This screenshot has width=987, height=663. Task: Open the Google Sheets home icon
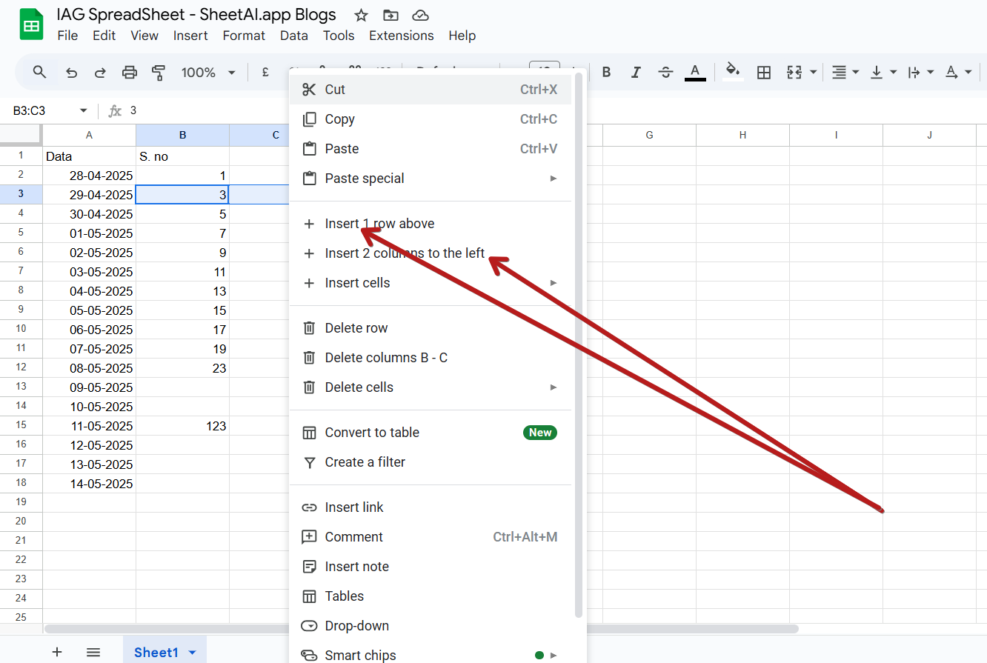(x=31, y=26)
